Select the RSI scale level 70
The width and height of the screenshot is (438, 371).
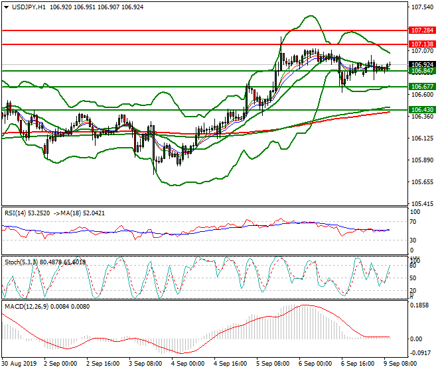point(413,222)
